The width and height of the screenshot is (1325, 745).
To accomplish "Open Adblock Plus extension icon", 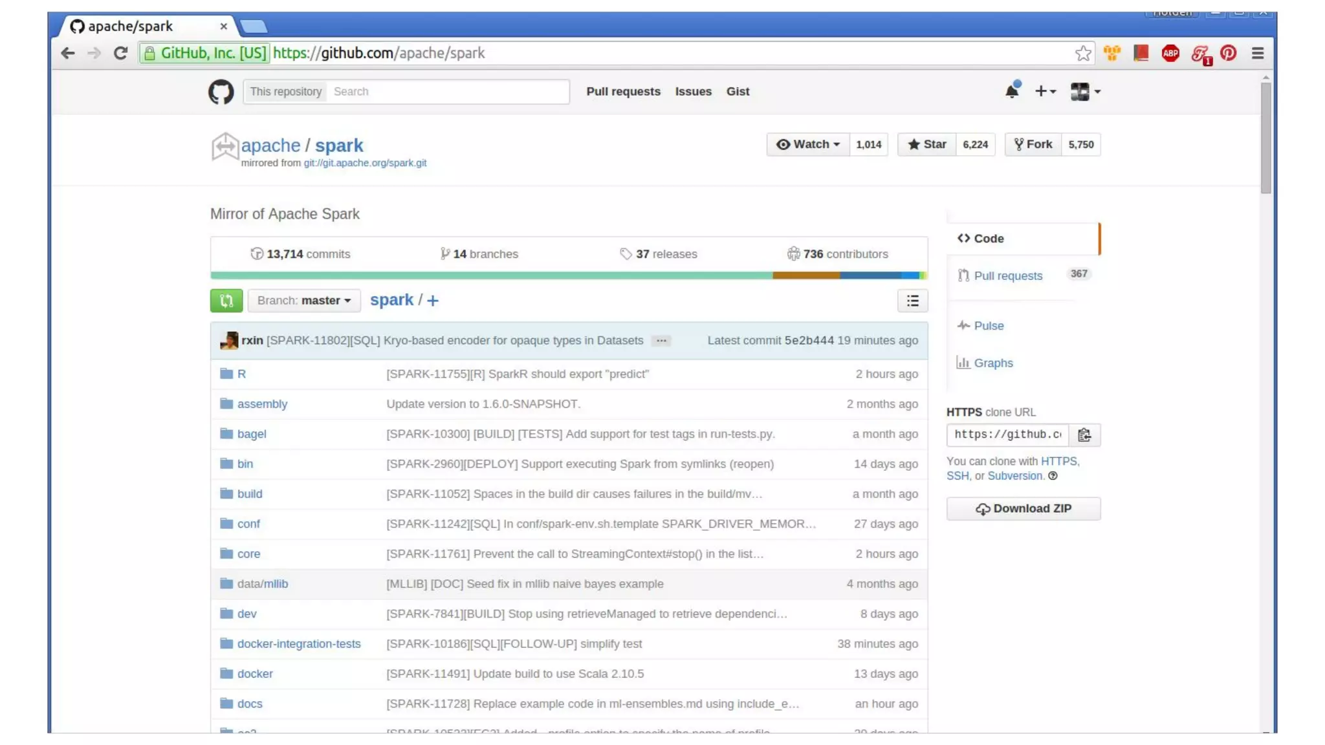I will pyautogui.click(x=1170, y=53).
